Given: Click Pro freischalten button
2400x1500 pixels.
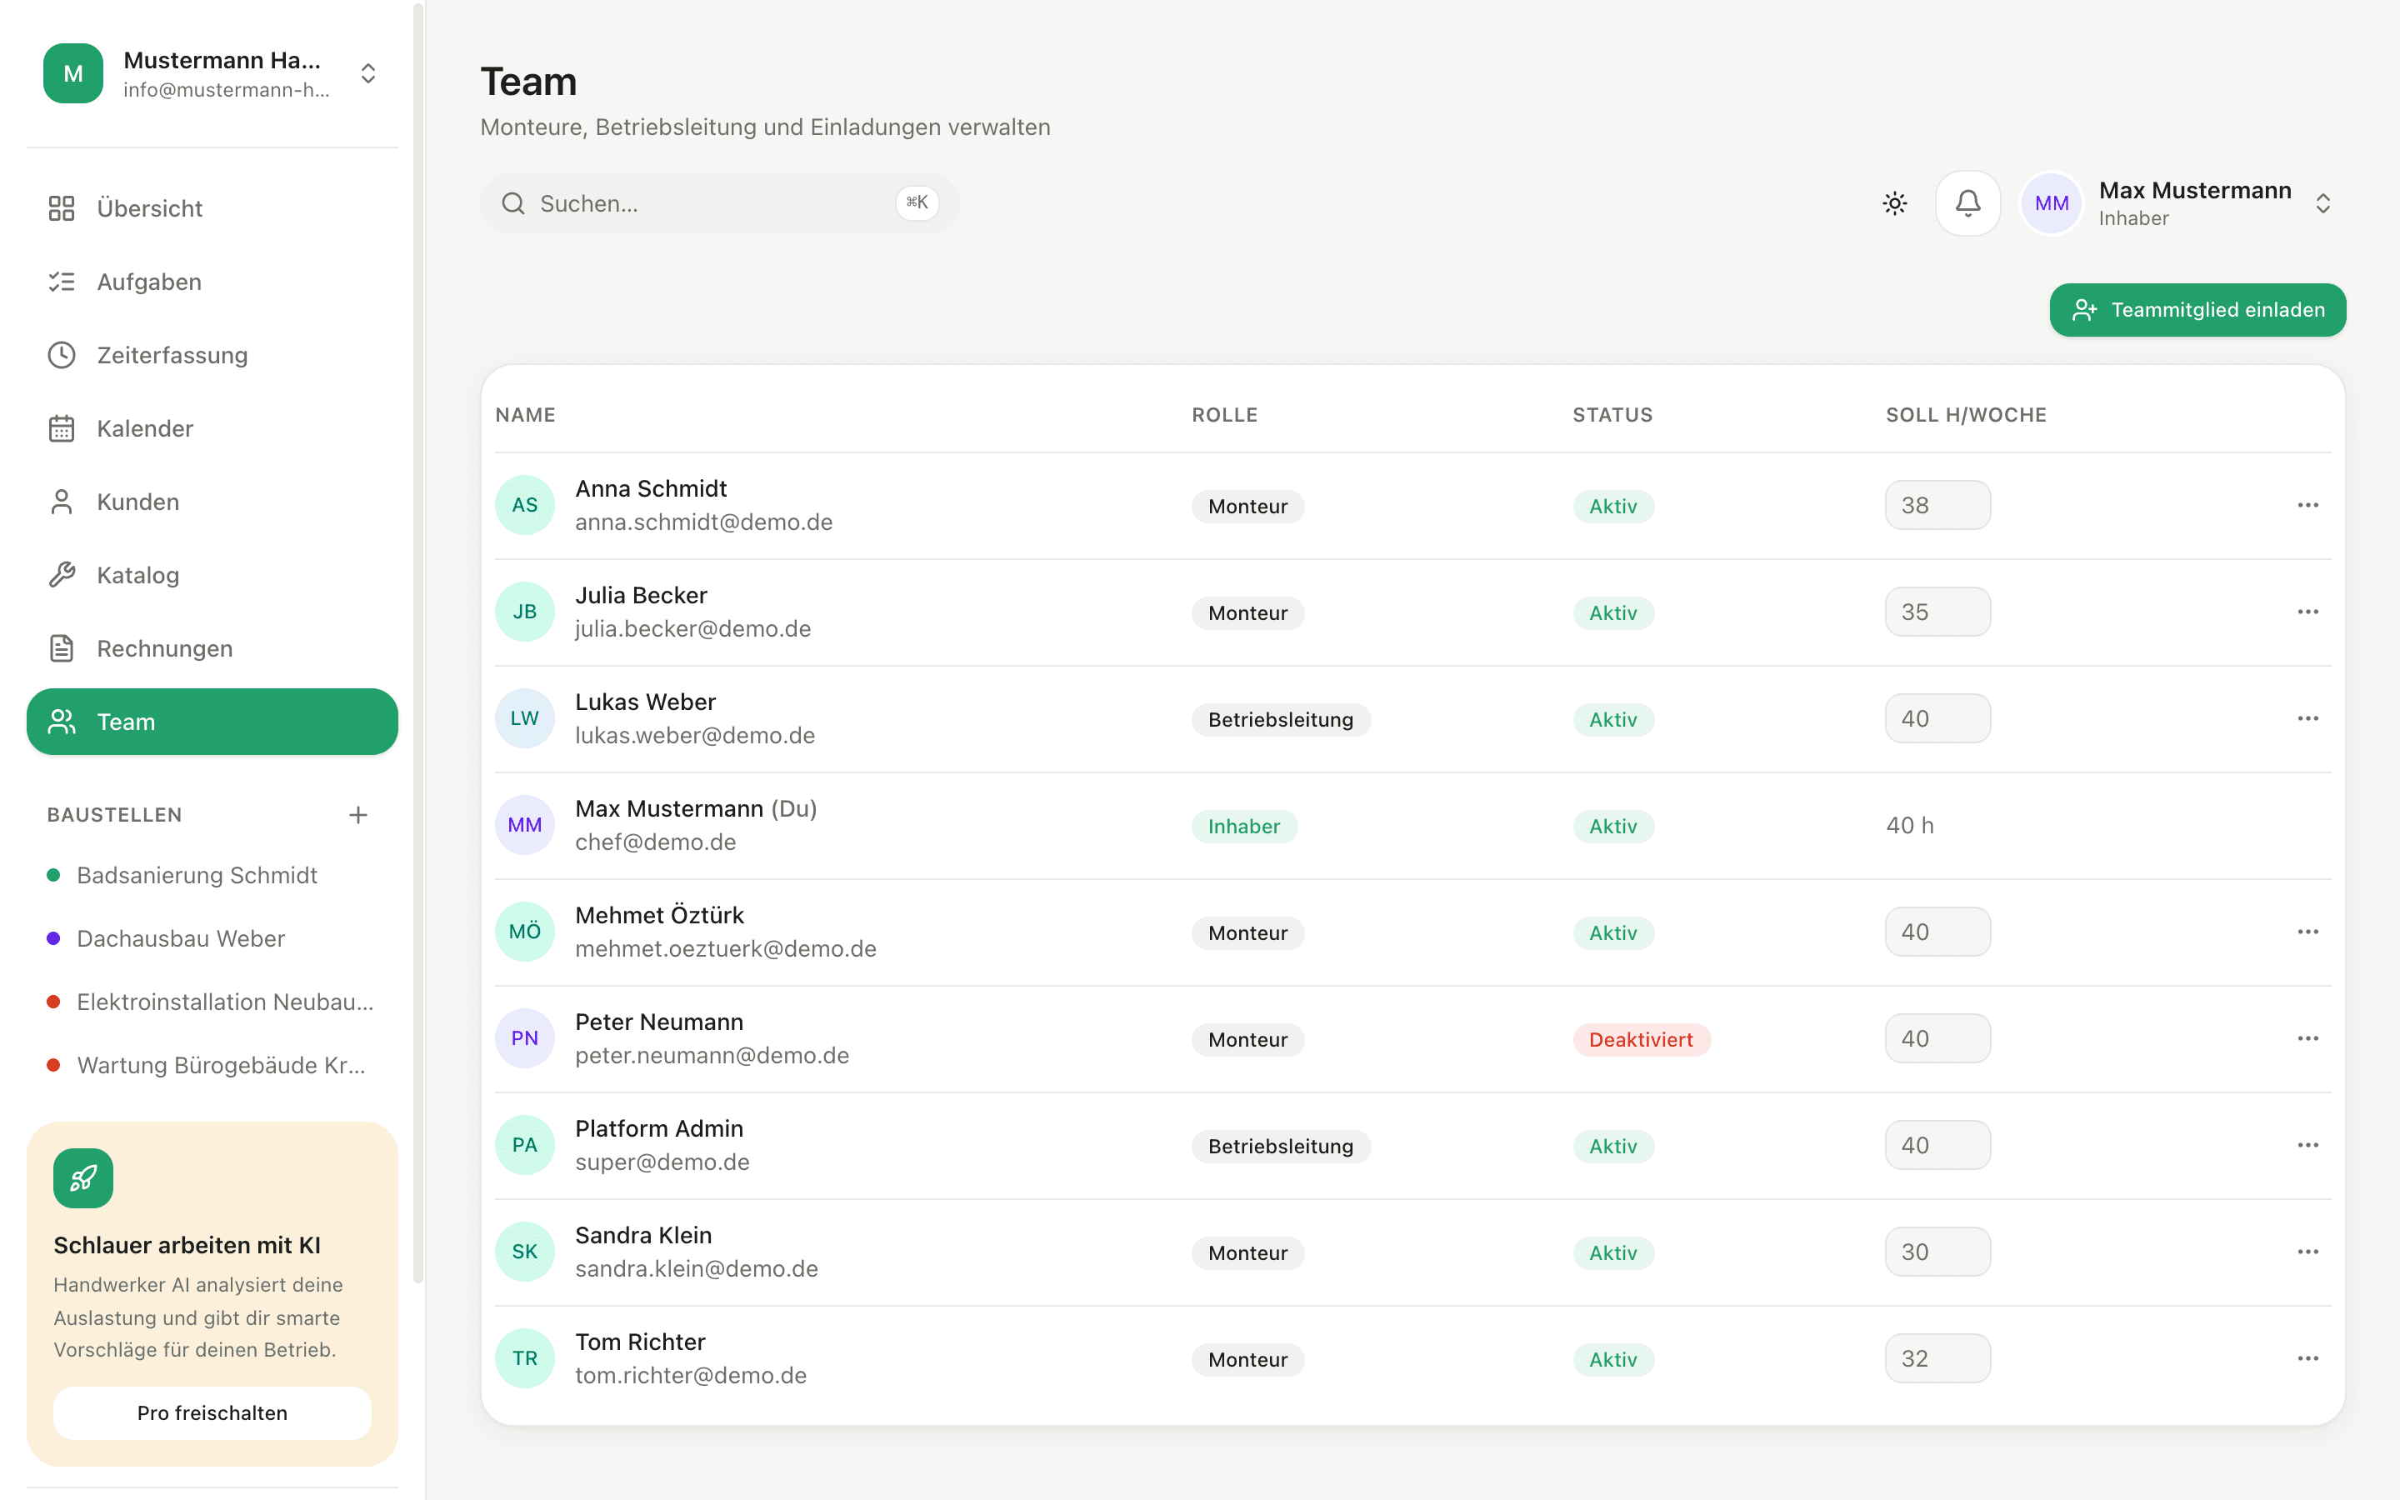Looking at the screenshot, I should point(212,1412).
